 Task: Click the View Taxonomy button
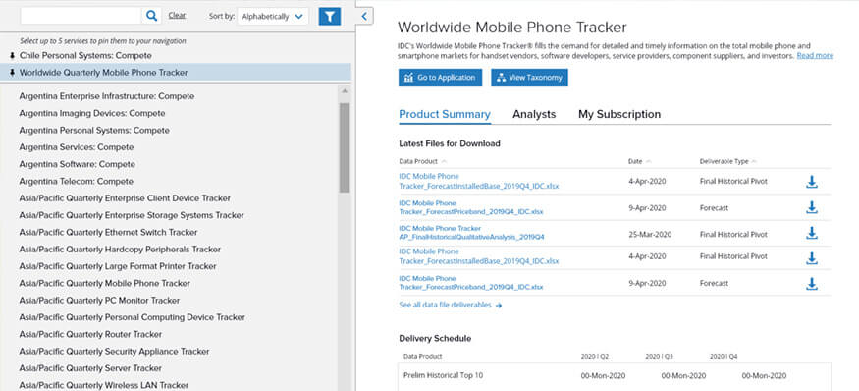[x=529, y=78]
